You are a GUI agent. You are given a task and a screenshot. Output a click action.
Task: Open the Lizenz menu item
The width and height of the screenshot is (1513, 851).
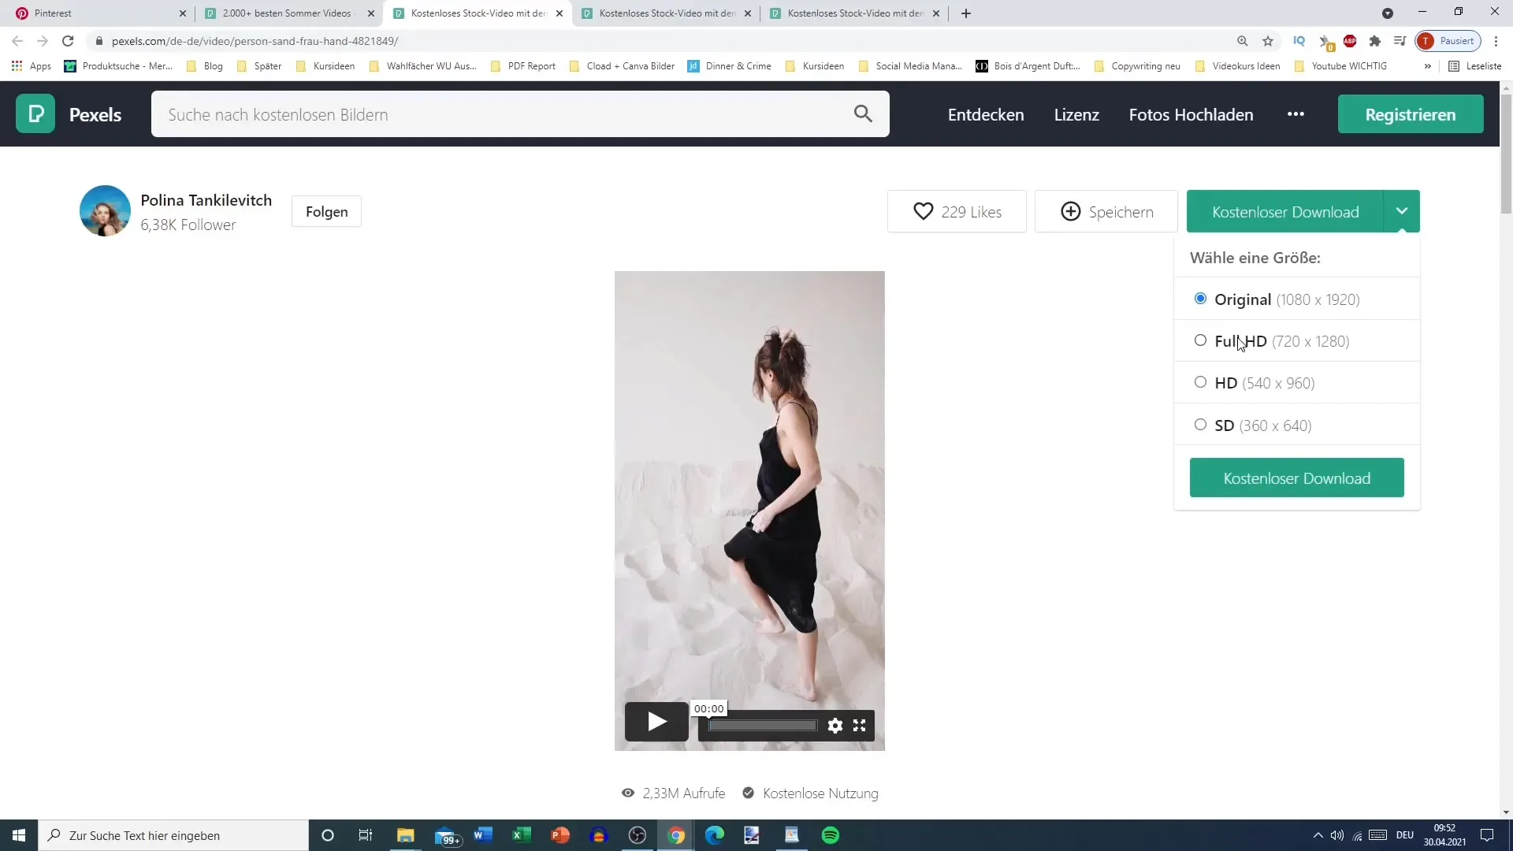click(x=1076, y=114)
